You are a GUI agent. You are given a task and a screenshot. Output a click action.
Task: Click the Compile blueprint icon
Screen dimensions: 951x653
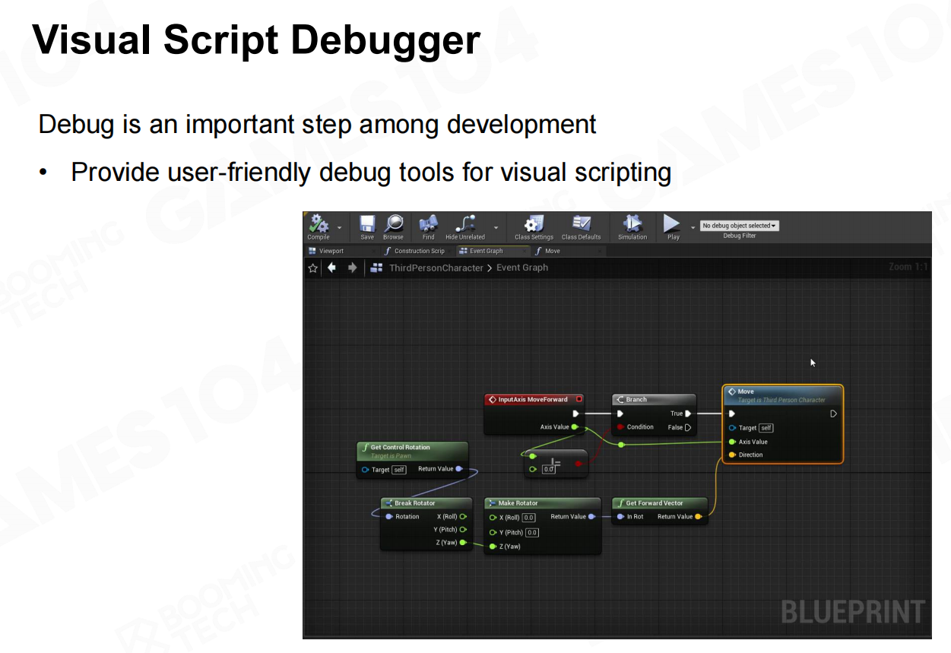pos(318,224)
